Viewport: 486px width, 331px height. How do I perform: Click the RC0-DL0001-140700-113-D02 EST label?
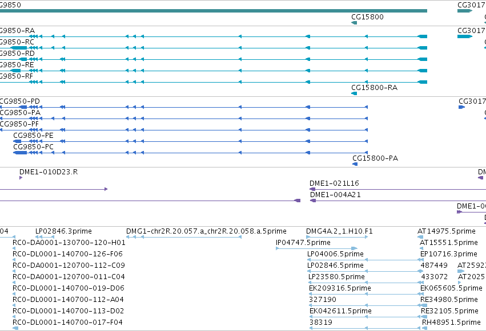(x=68, y=311)
